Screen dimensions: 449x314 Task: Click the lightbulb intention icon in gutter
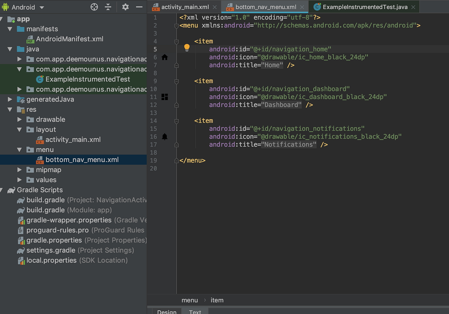point(187,47)
